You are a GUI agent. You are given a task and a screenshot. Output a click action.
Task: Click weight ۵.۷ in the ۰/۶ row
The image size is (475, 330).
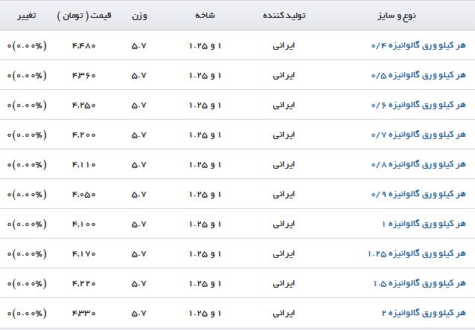(x=139, y=106)
